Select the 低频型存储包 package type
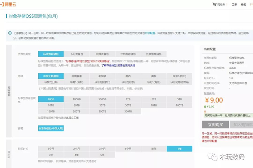This screenshot has height=168, width=253. point(154,54)
